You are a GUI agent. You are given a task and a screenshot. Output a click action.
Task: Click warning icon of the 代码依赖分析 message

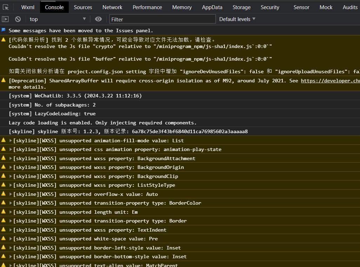tap(4, 40)
